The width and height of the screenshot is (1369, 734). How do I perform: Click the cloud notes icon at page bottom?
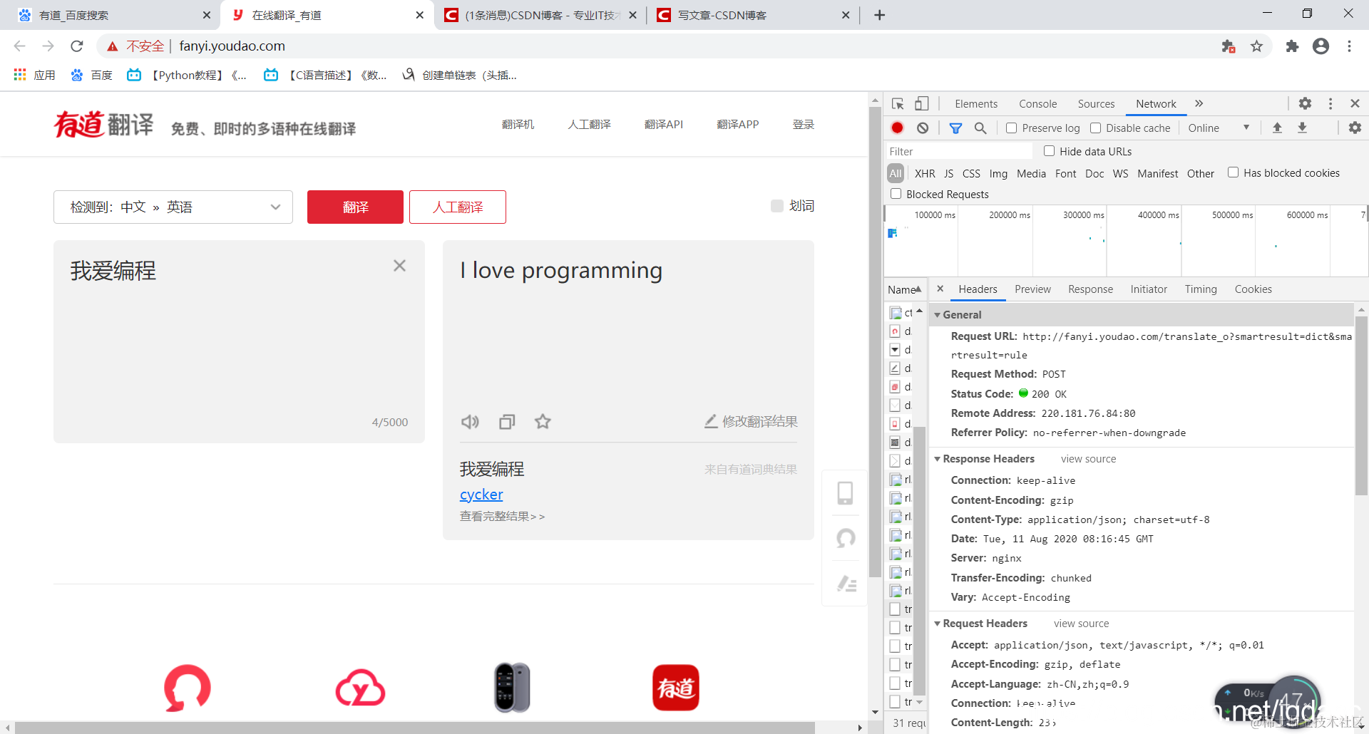(360, 688)
